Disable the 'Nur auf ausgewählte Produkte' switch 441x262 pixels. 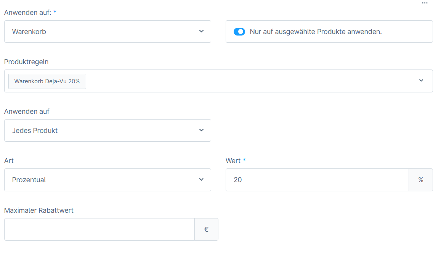[x=239, y=32]
